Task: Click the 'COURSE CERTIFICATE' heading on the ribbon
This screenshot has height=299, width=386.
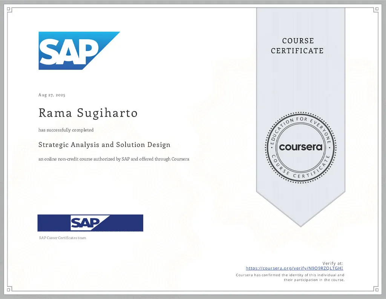Action: tap(297, 46)
